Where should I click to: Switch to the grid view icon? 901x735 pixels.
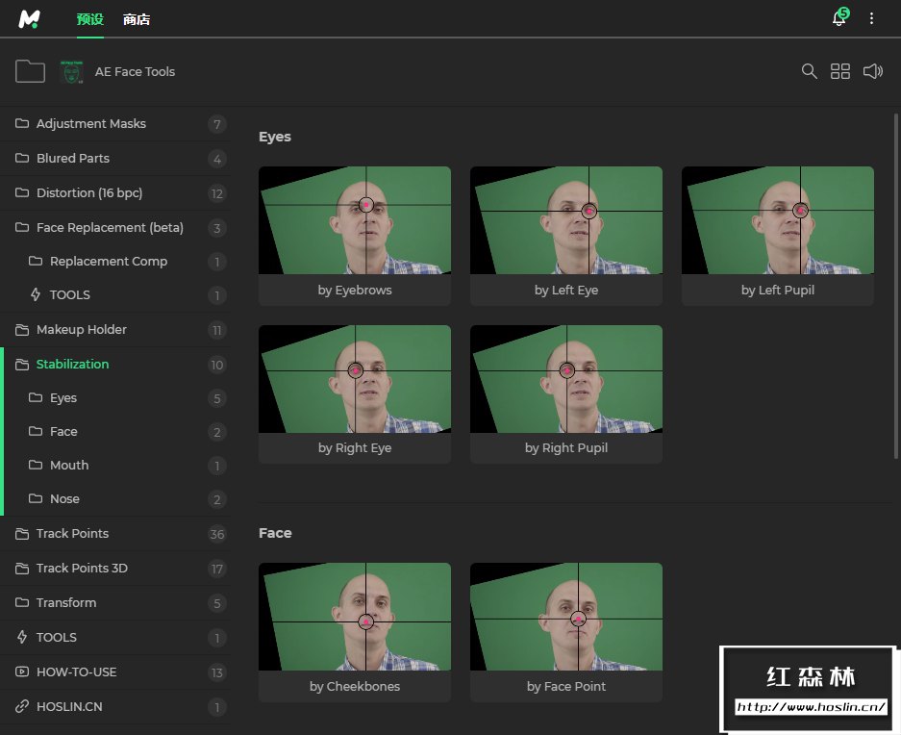[x=840, y=71]
